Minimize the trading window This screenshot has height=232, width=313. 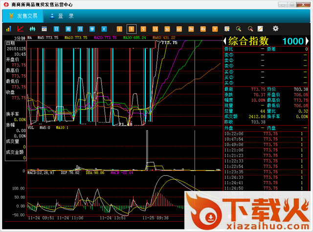tap(283, 4)
